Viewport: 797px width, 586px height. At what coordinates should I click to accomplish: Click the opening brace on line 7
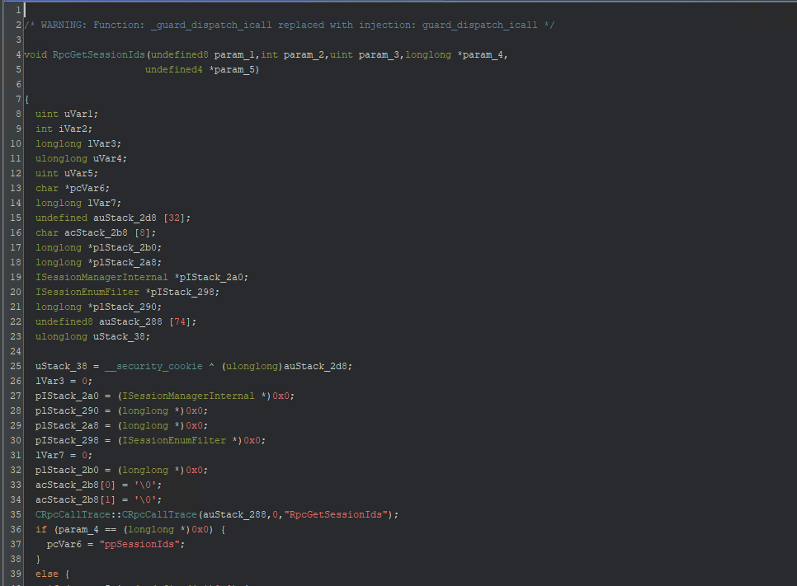click(x=27, y=99)
